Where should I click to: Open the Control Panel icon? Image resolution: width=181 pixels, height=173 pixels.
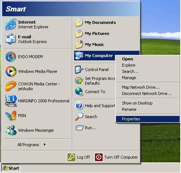pyautogui.click(x=79, y=70)
